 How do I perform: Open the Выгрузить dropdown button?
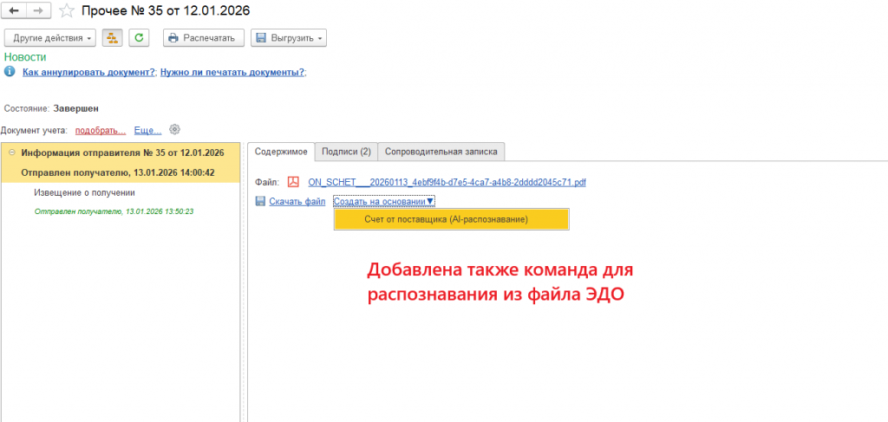pos(288,38)
